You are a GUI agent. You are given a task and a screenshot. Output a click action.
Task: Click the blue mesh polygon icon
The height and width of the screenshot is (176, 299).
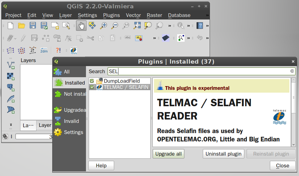(x=10, y=50)
